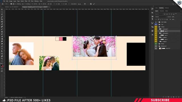Switch to the Untitled-1 document tab
182x102 pixels.
12,7
